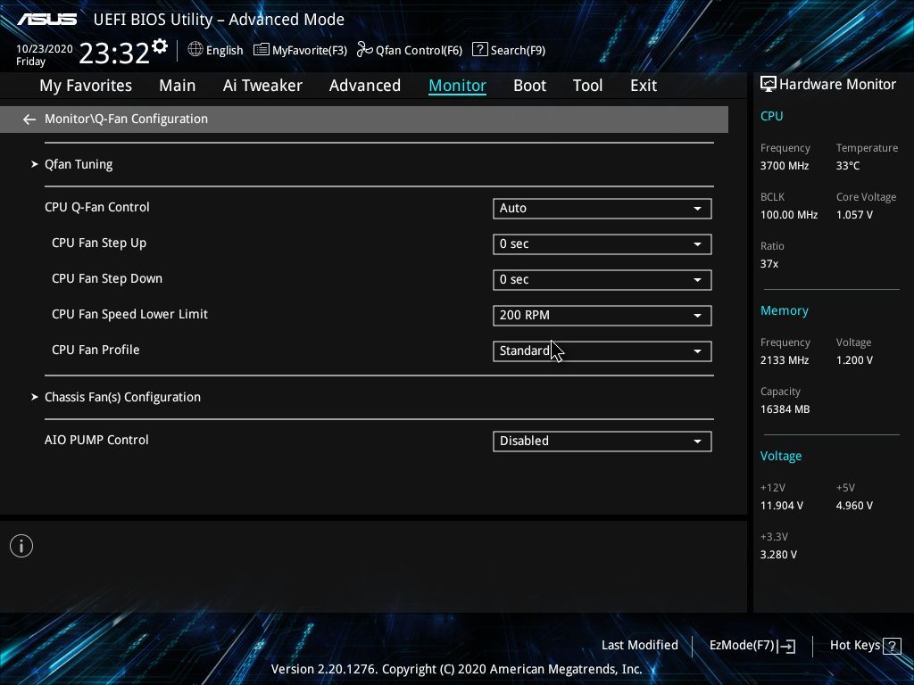The width and height of the screenshot is (914, 685).
Task: Click the info circle icon
Action: [21, 546]
